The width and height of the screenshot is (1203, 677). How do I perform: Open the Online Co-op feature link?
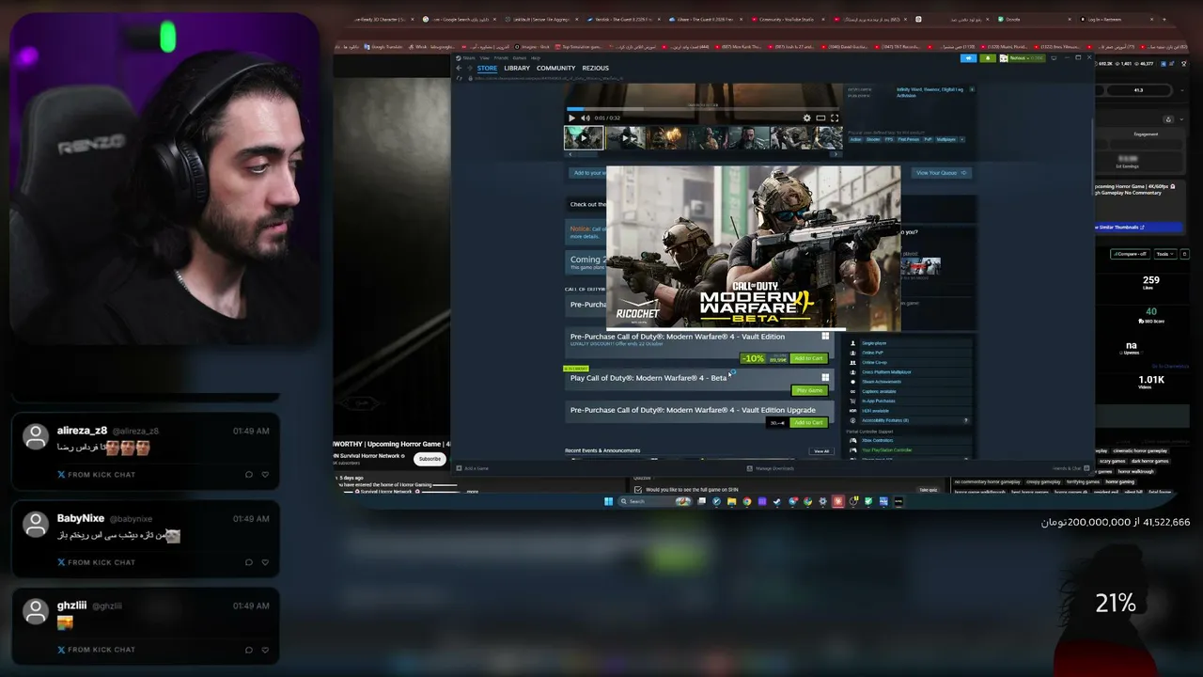pos(874,362)
